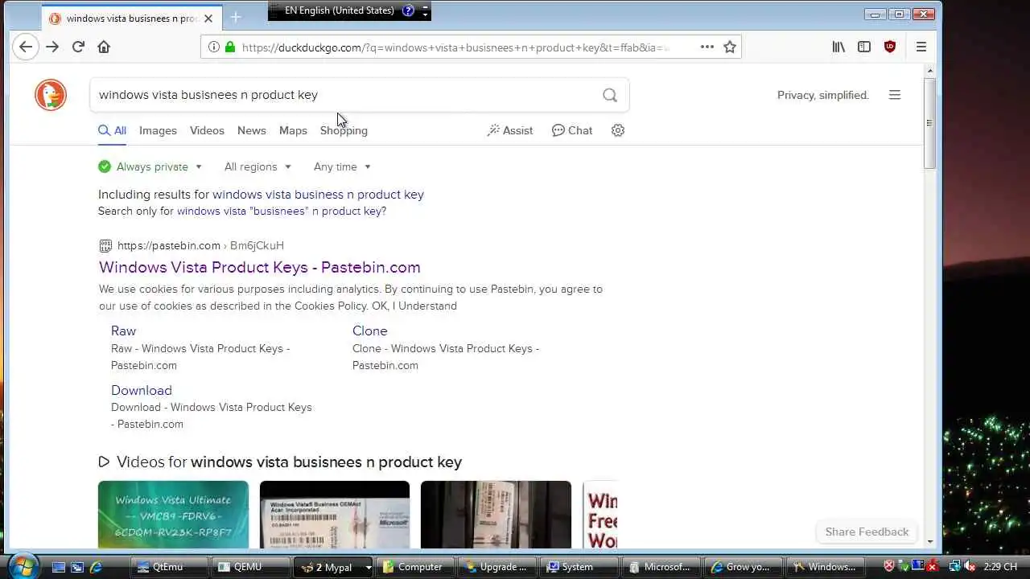Screen dimensions: 1030x579
Task: Go back to the previous page
Action: [x=26, y=47]
